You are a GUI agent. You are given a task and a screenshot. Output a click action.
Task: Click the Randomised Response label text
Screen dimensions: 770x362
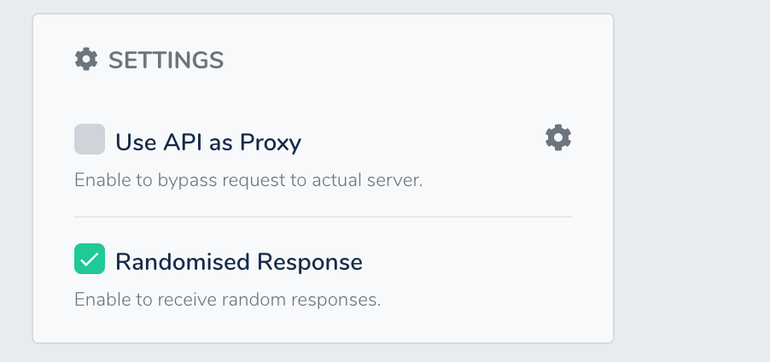239,262
